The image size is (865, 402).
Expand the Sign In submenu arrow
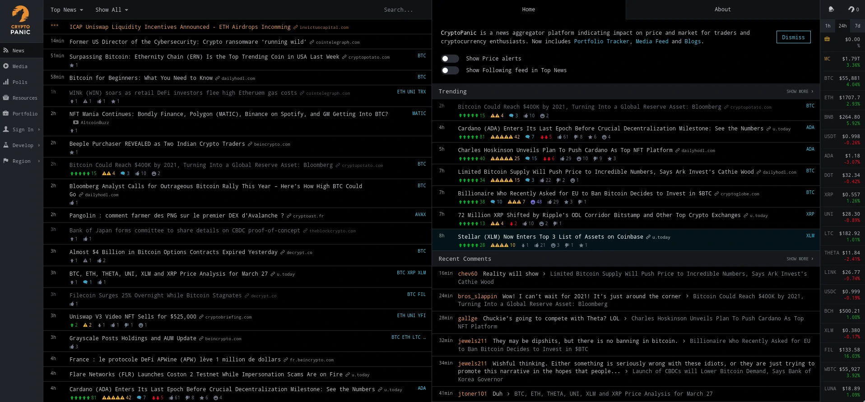coord(39,129)
